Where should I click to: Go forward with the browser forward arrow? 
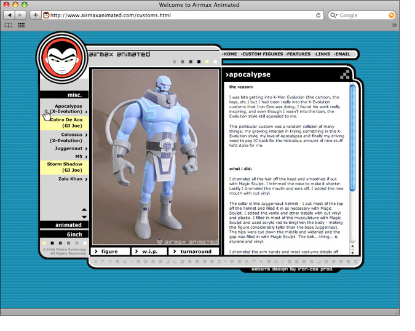click(20, 15)
